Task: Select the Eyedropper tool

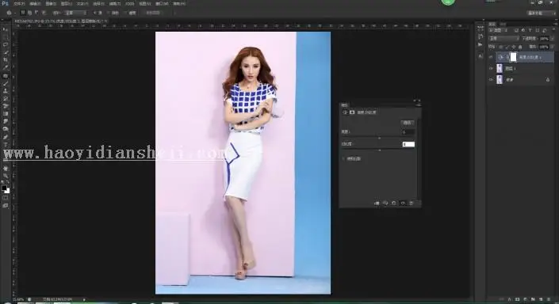Action: [6, 67]
